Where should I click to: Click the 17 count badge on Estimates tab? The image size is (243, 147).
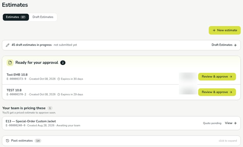click(23, 17)
